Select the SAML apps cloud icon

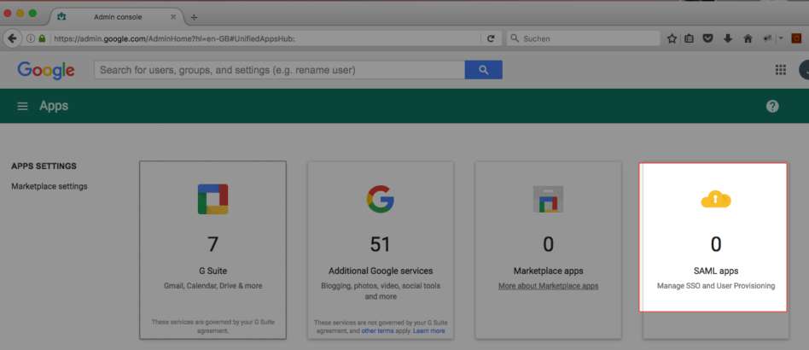point(716,199)
